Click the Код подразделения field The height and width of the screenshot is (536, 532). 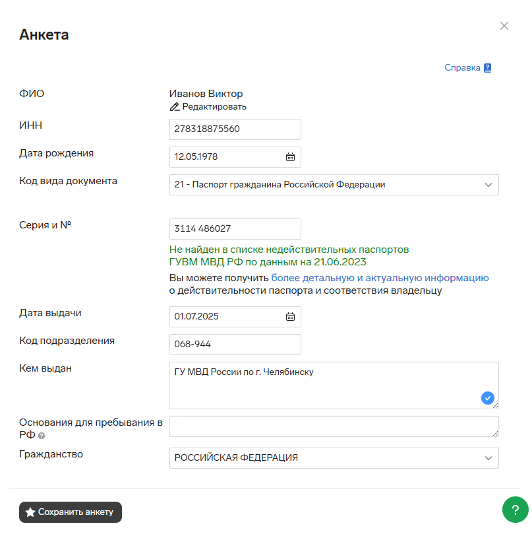[235, 345]
